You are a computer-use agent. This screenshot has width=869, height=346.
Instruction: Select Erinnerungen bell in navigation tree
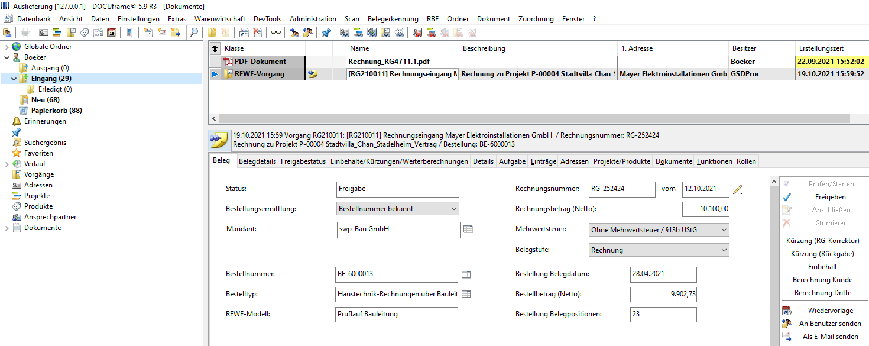[45, 121]
